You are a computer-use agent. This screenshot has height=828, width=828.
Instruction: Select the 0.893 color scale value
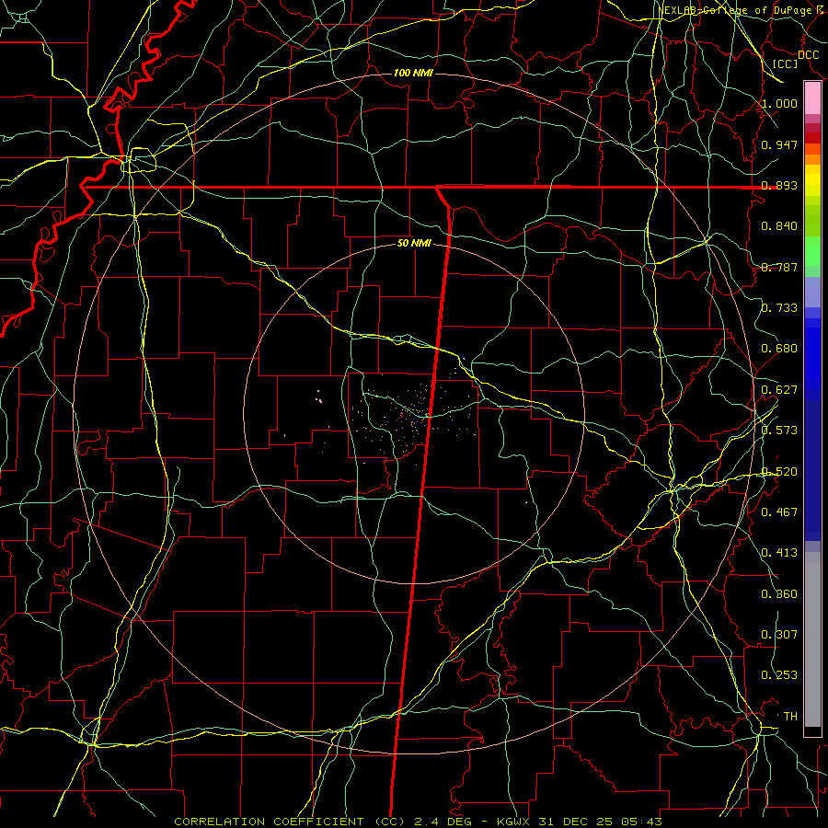[779, 185]
